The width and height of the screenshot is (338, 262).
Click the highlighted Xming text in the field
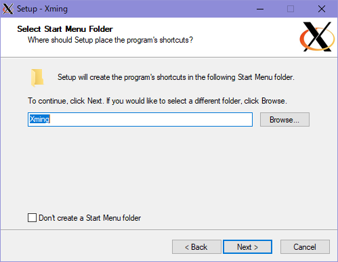(39, 119)
